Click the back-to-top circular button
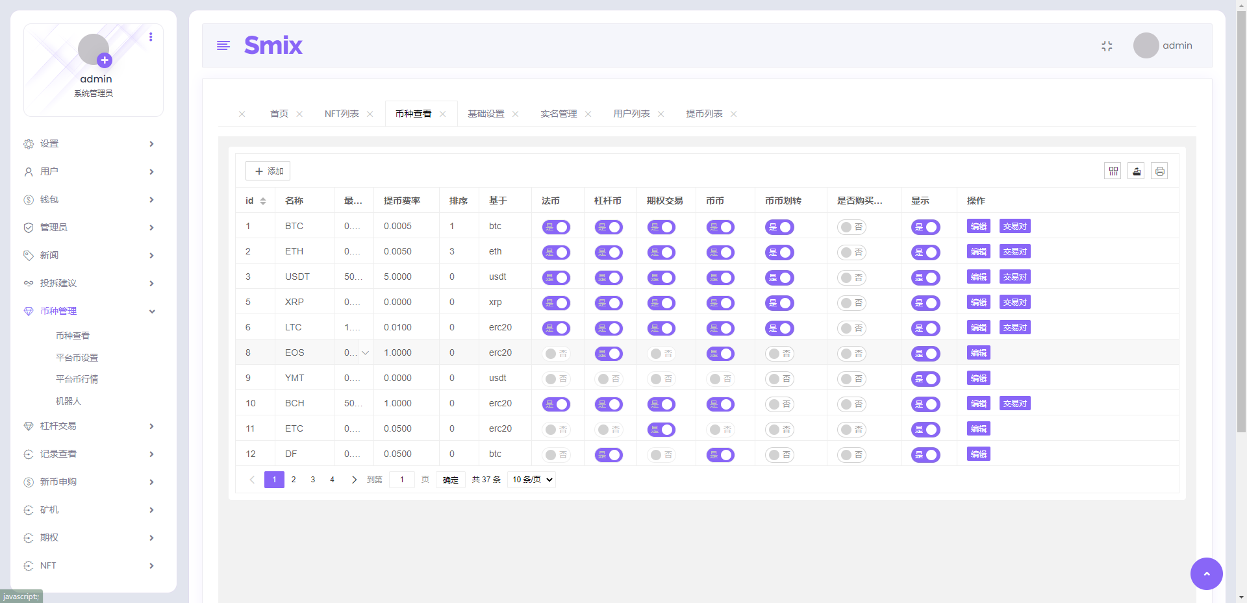1247x603 pixels. click(1206, 574)
